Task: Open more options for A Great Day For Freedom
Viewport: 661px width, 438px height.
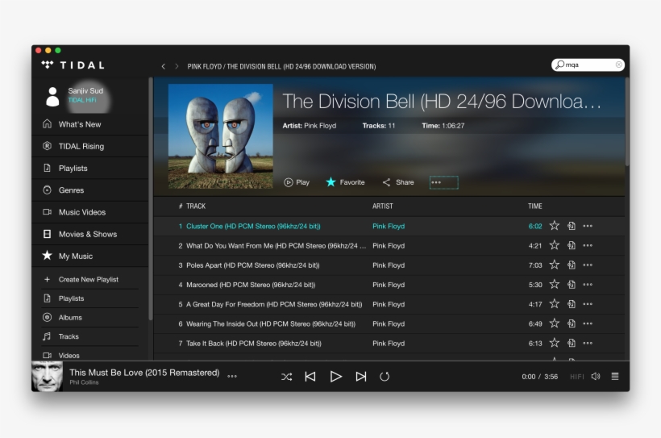Action: (x=588, y=304)
